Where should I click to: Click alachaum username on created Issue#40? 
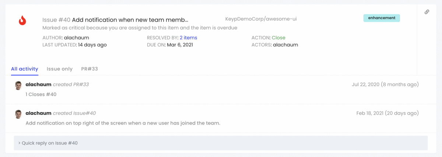tap(38, 113)
